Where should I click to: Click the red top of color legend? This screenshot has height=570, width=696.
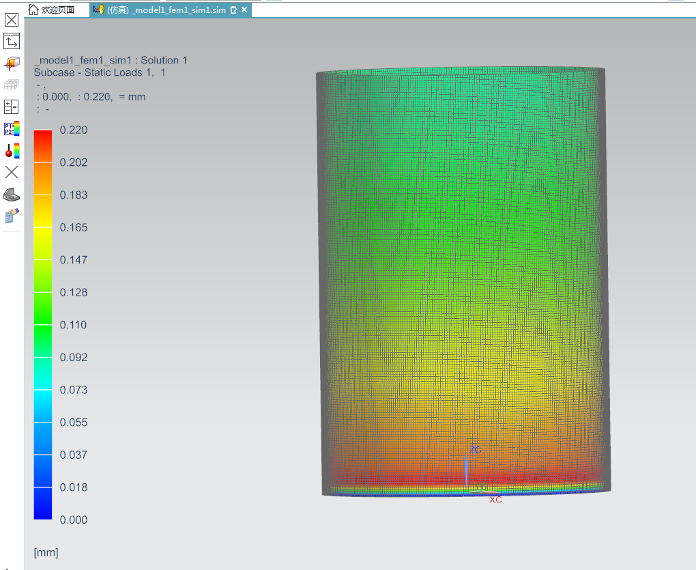pyautogui.click(x=42, y=135)
